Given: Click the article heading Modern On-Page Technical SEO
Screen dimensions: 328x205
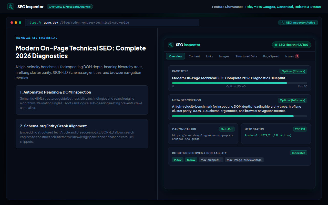Looking at the screenshot, I should tap(81, 52).
